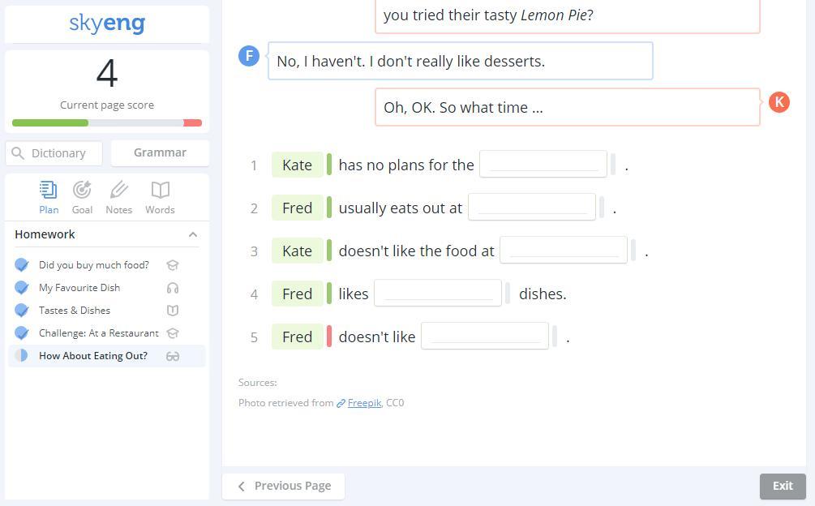This screenshot has width=815, height=506.
Task: Open answer field after 'has no plans for the'
Action: pyautogui.click(x=543, y=164)
